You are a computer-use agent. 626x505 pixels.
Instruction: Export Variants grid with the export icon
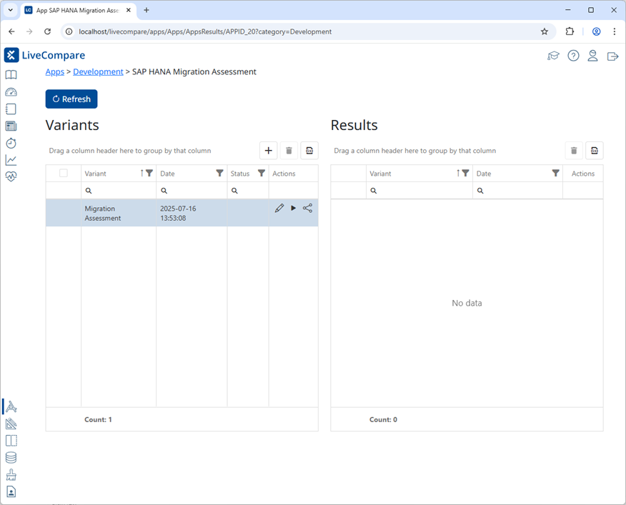[309, 150]
